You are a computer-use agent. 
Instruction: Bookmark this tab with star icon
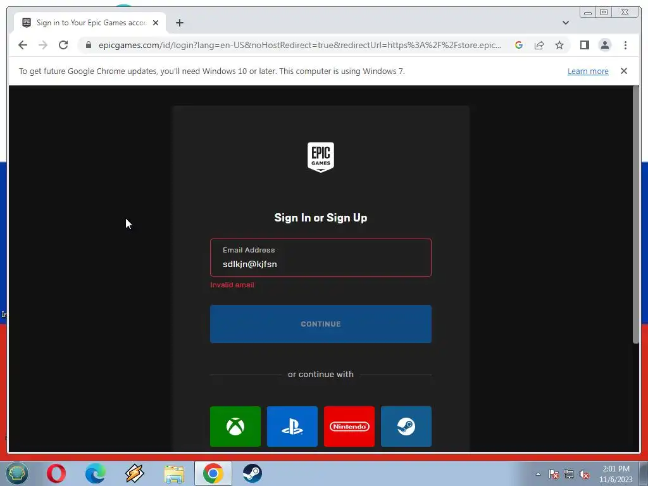pos(559,45)
